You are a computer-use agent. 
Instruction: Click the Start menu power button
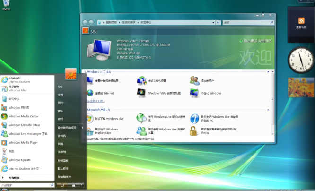pyautogui.click(x=62, y=185)
